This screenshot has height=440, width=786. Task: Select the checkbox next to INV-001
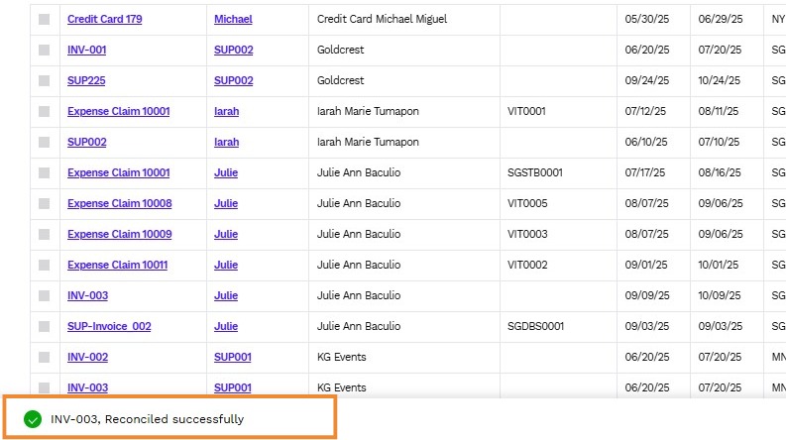(x=45, y=50)
